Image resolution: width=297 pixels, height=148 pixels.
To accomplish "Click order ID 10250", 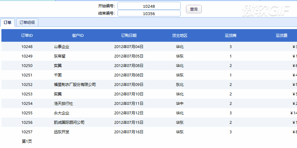I will coord(27,66).
